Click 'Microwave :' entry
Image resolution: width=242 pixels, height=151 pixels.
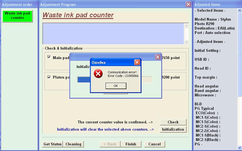(205, 95)
